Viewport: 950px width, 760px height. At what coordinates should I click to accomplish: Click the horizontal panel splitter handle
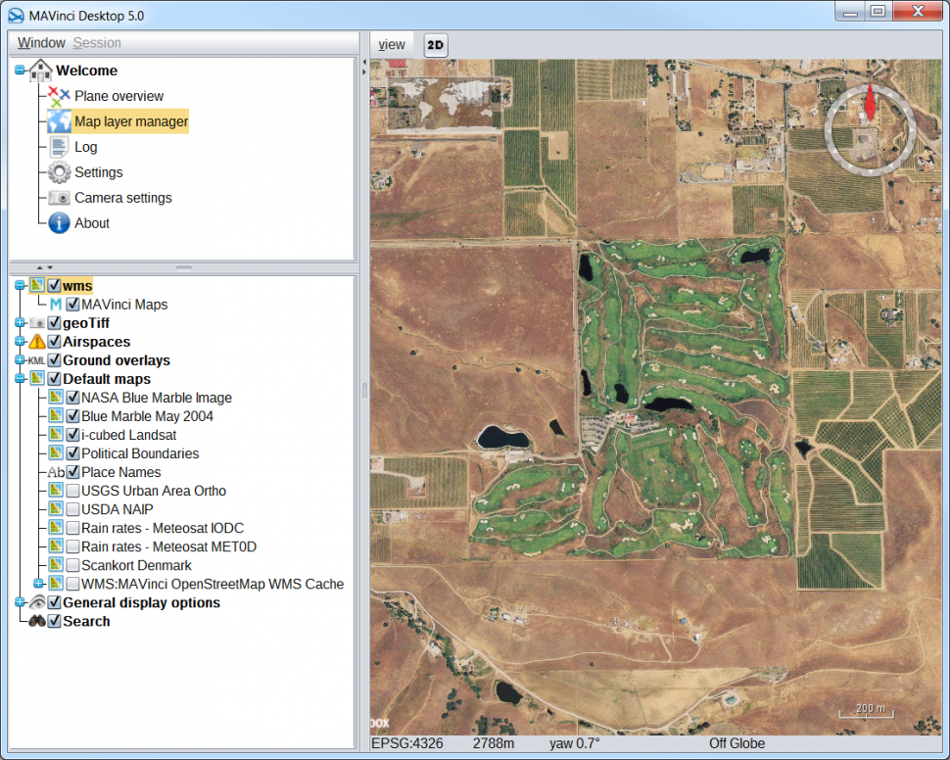[x=183, y=267]
